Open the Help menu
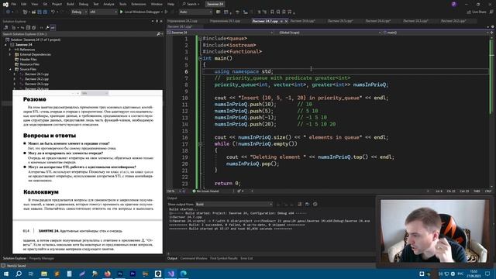The image size is (496, 279). click(170, 4)
